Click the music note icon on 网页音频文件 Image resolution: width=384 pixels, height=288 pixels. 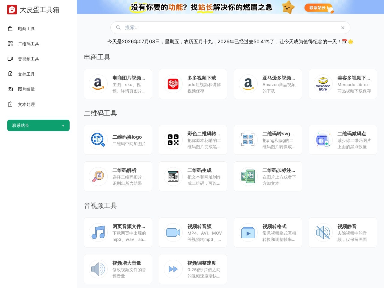[x=98, y=232]
